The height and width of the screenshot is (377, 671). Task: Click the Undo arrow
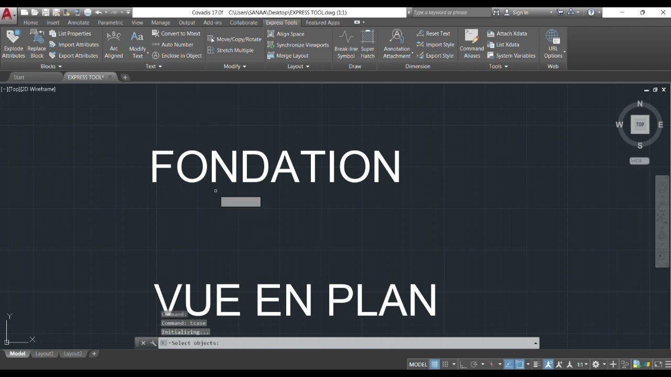(98, 12)
